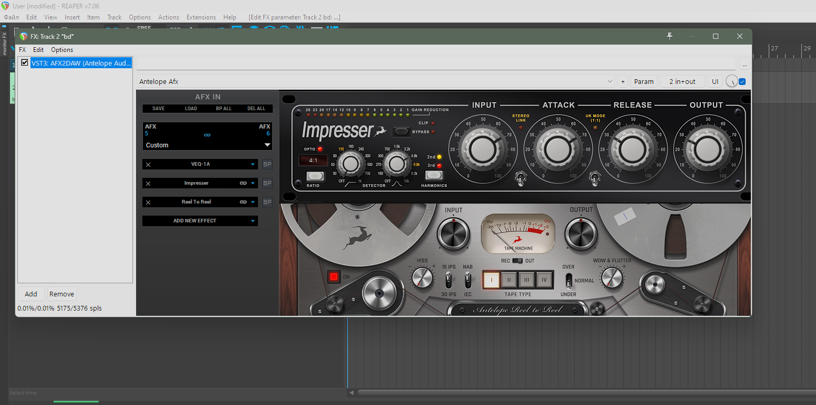This screenshot has width=816, height=405.
Task: Open the Actions menu in REAPER
Action: pyautogui.click(x=169, y=17)
